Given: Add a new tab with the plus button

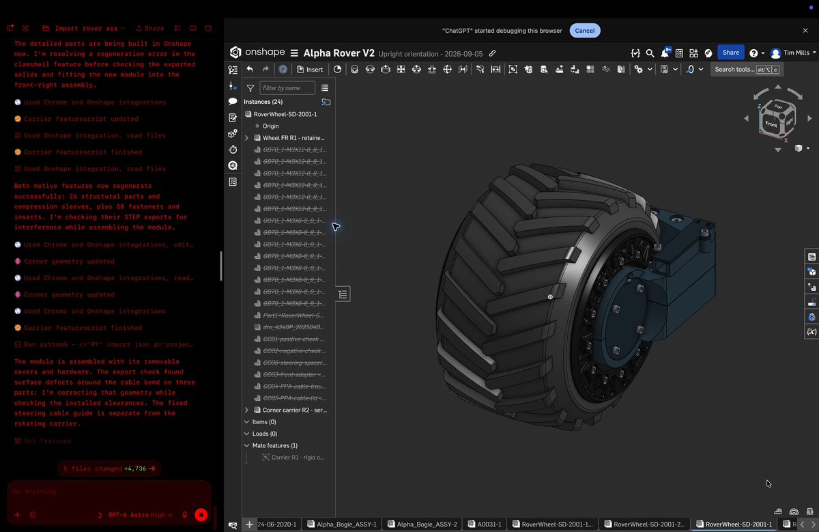Looking at the screenshot, I should point(249,524).
